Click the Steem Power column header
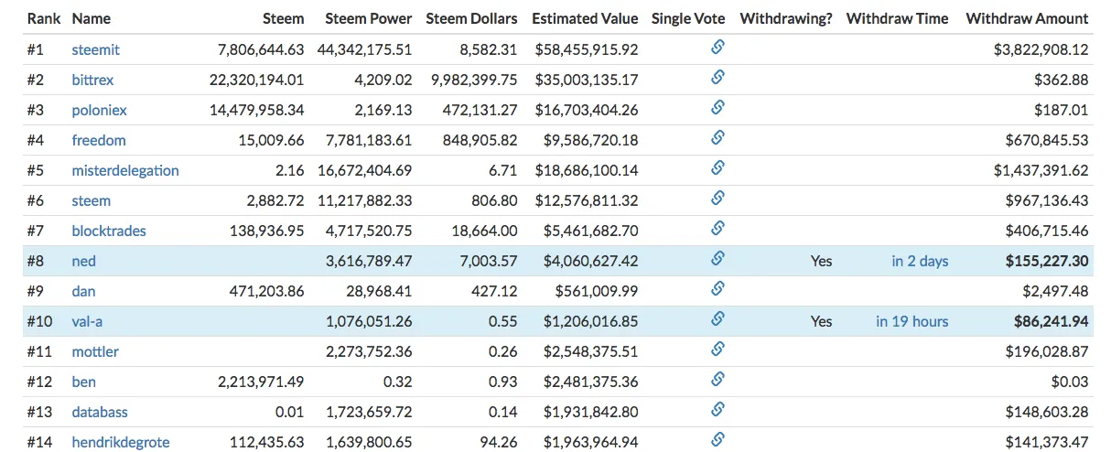The width and height of the screenshot is (1111, 452). [x=369, y=18]
